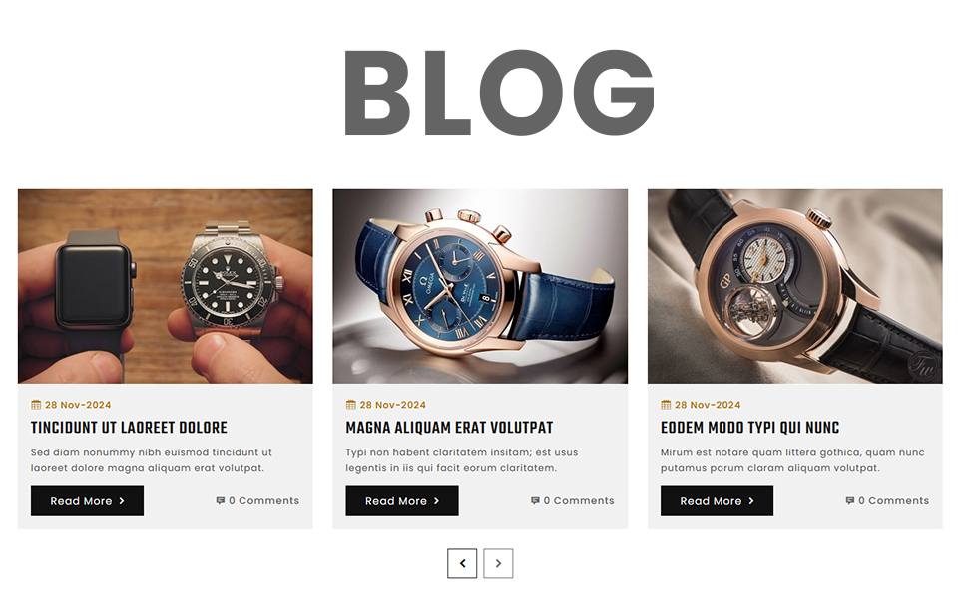This screenshot has width=963, height=598.
Task: Click calendar icon on Tincidunt post
Action: pos(36,405)
